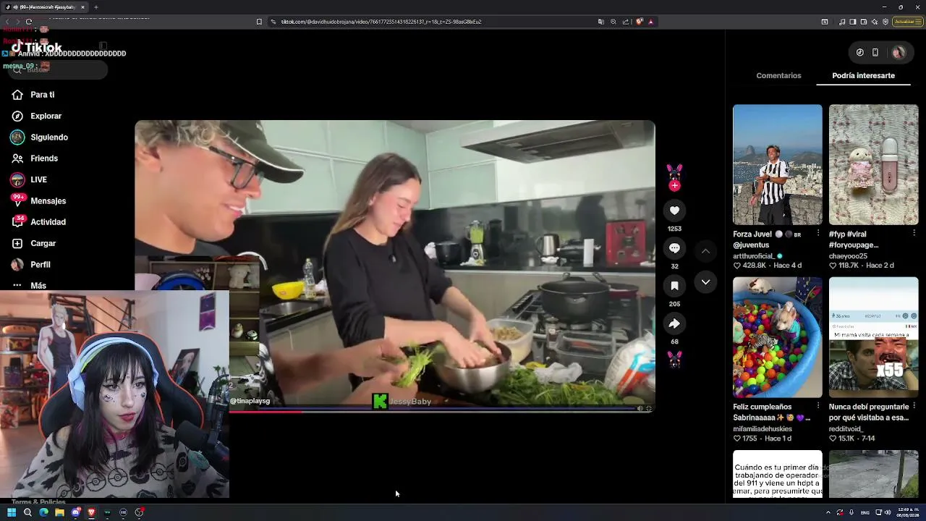Image resolution: width=926 pixels, height=521 pixels.
Task: Save the video with the bookmark icon
Action: (674, 286)
